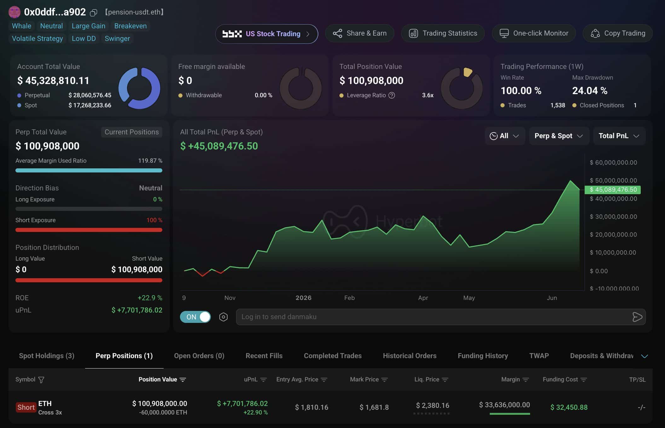Click the Share & Earn button
The height and width of the screenshot is (428, 665).
coord(360,33)
